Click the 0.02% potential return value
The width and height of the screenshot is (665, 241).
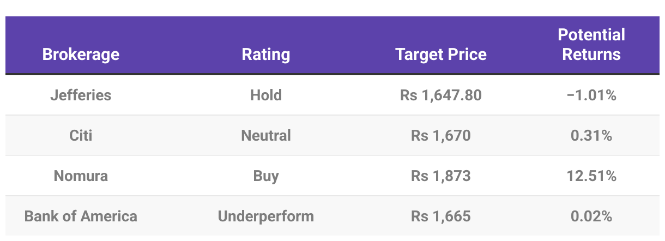coord(591,216)
